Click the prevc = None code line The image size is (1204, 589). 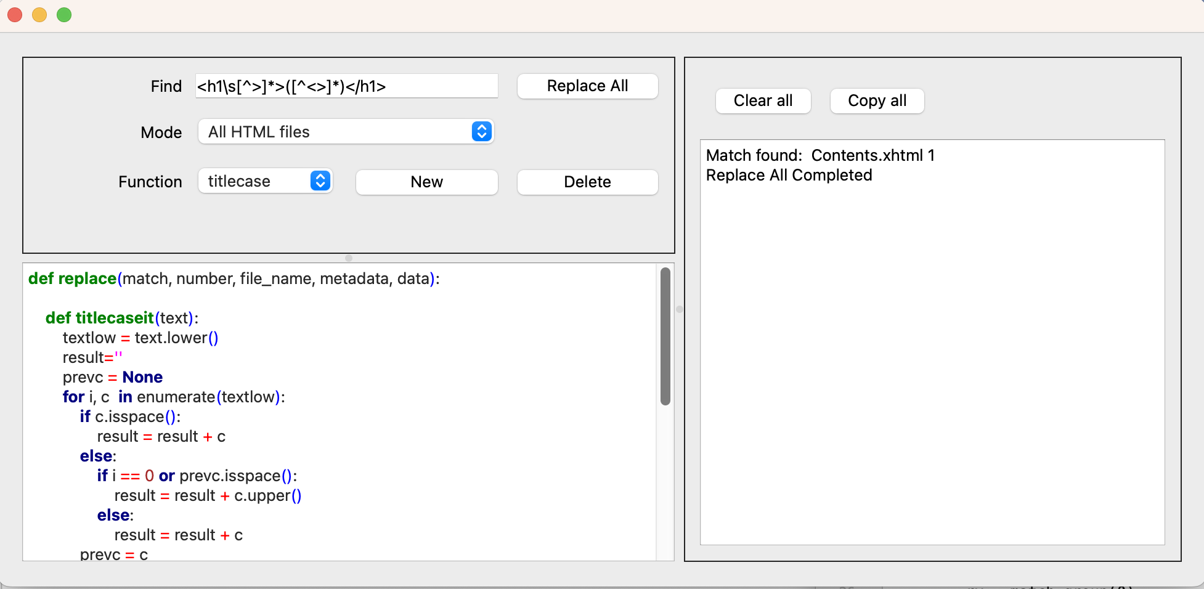coord(113,377)
